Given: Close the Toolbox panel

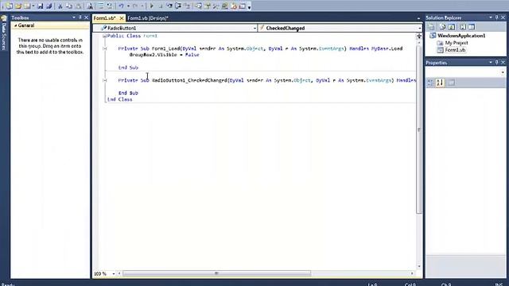Looking at the screenshot, I should pyautogui.click(x=87, y=17).
